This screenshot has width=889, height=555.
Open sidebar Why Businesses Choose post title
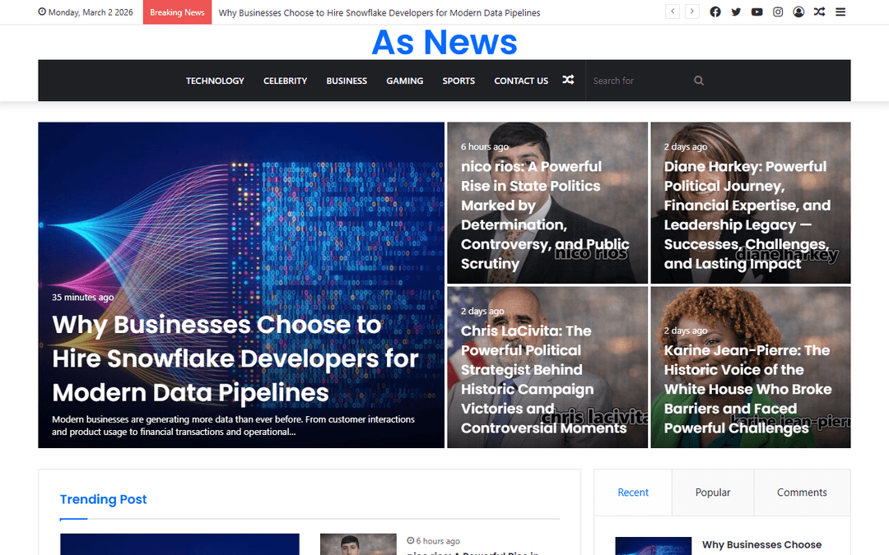click(761, 544)
